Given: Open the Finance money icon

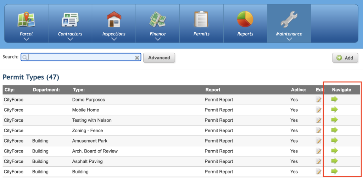Looking at the screenshot, I should (x=158, y=20).
